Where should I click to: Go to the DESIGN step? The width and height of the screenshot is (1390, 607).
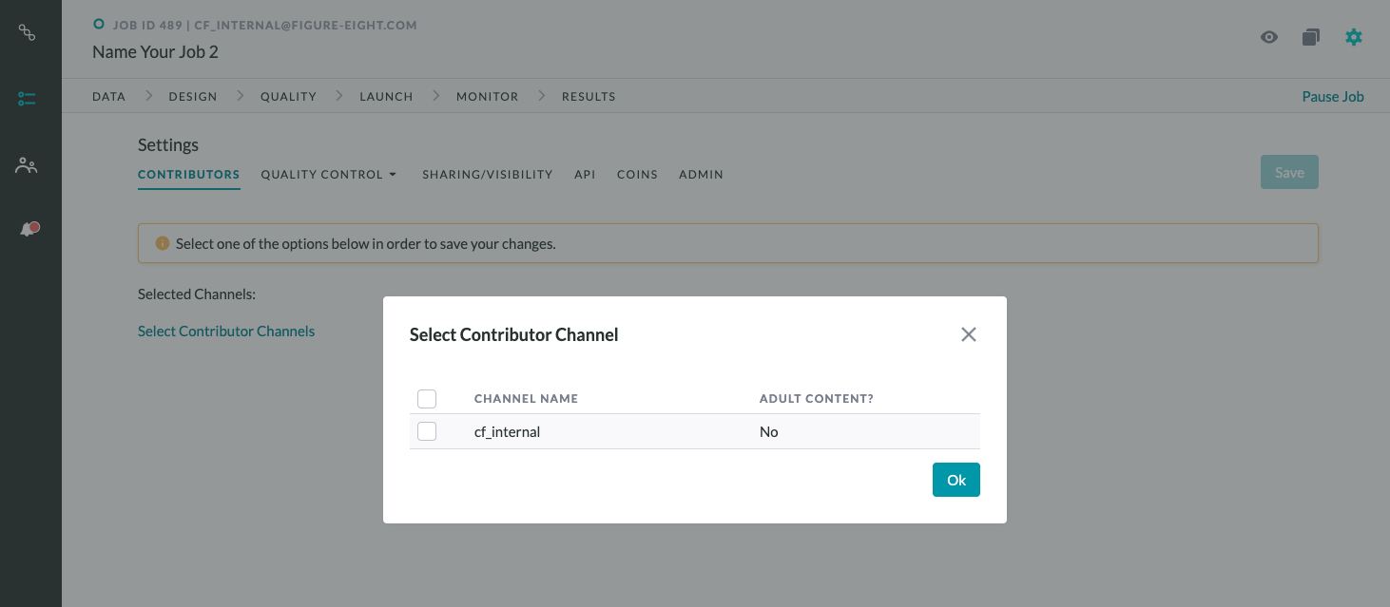tap(193, 97)
